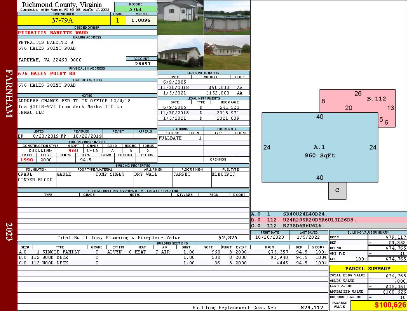Click the $152,000 sale amount

tap(218, 93)
